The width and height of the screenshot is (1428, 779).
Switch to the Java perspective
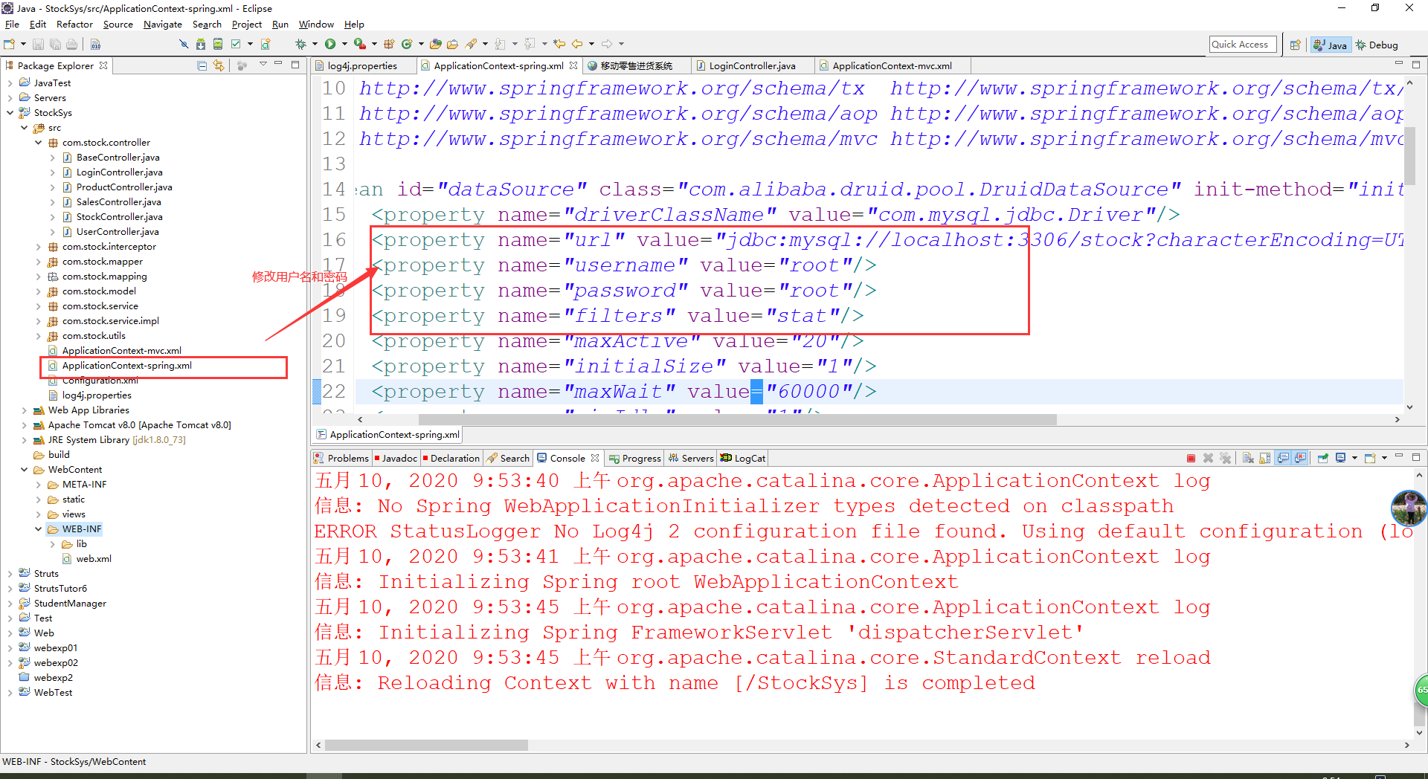point(1330,45)
